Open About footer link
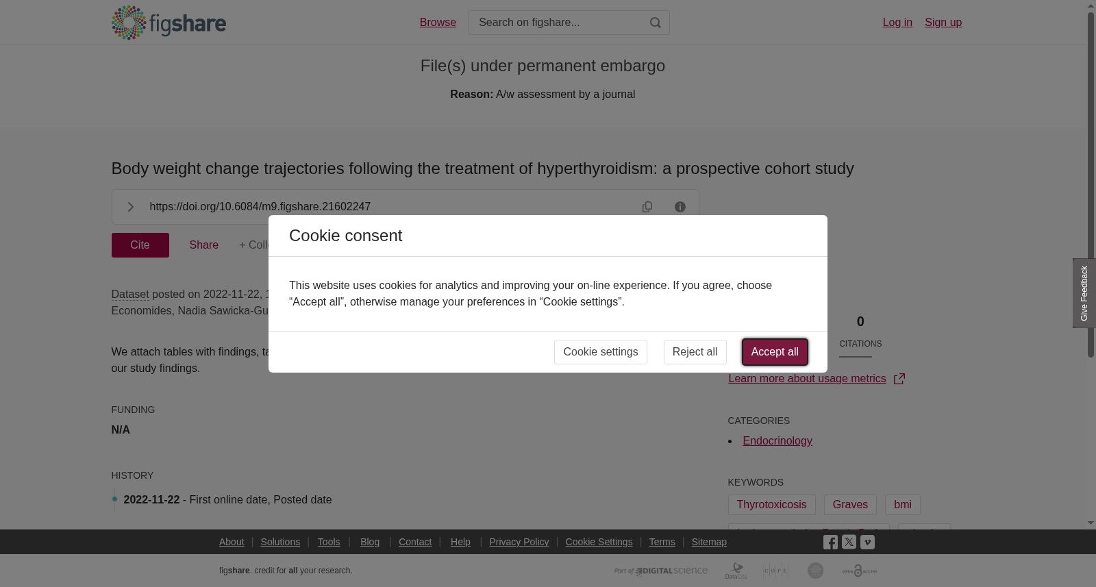This screenshot has height=587, width=1096. tap(232, 542)
